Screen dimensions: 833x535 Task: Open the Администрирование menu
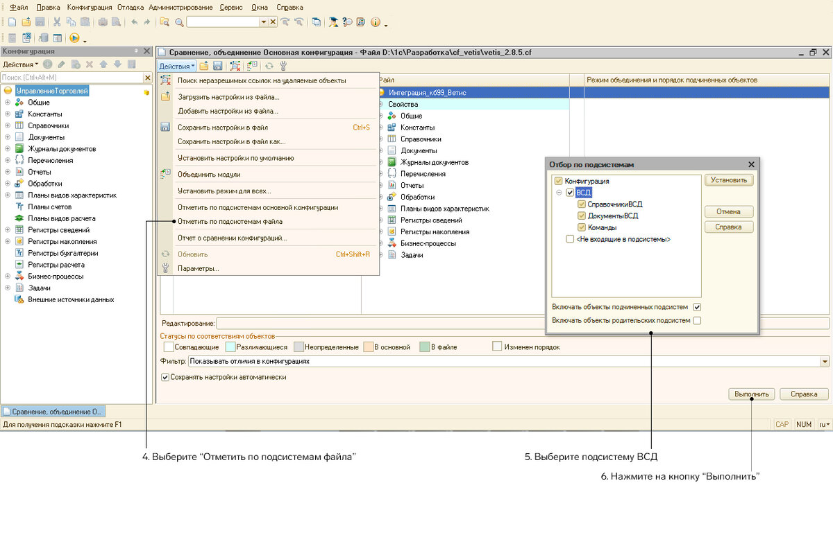coord(180,7)
